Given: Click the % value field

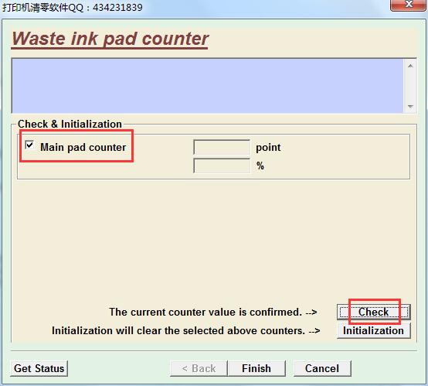Looking at the screenshot, I should 222,166.
